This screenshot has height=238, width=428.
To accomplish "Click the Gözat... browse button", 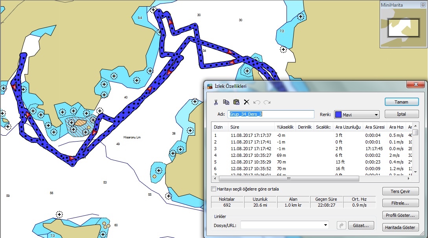I will click(x=361, y=225).
